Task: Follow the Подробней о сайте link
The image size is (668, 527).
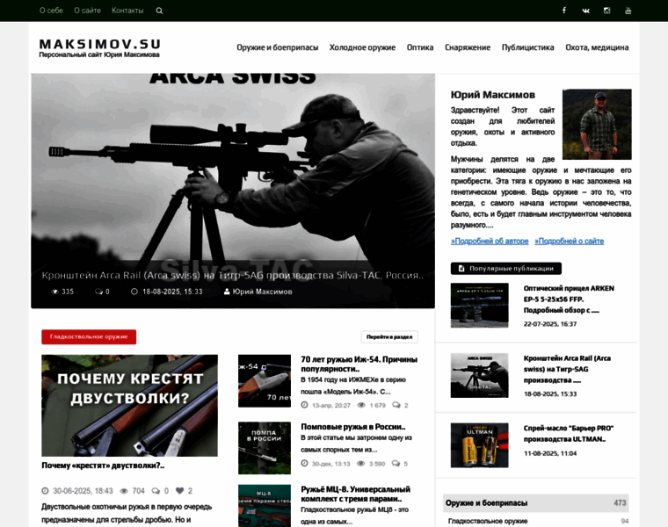Action: (570, 241)
